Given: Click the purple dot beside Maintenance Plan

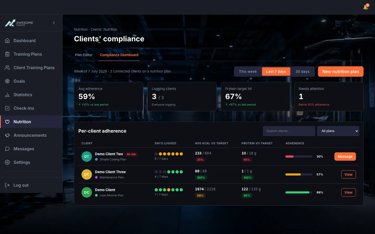Looking at the screenshot, I should coord(96,177).
